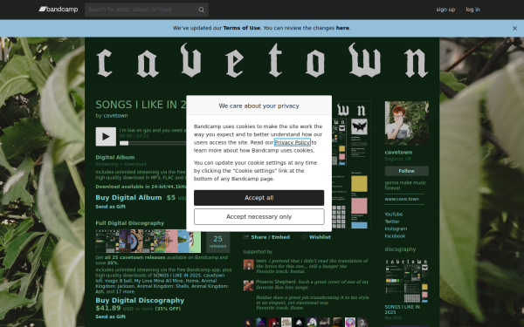This screenshot has height=327, width=524.
Task: Click Buy Digital Album
Action: (x=128, y=198)
